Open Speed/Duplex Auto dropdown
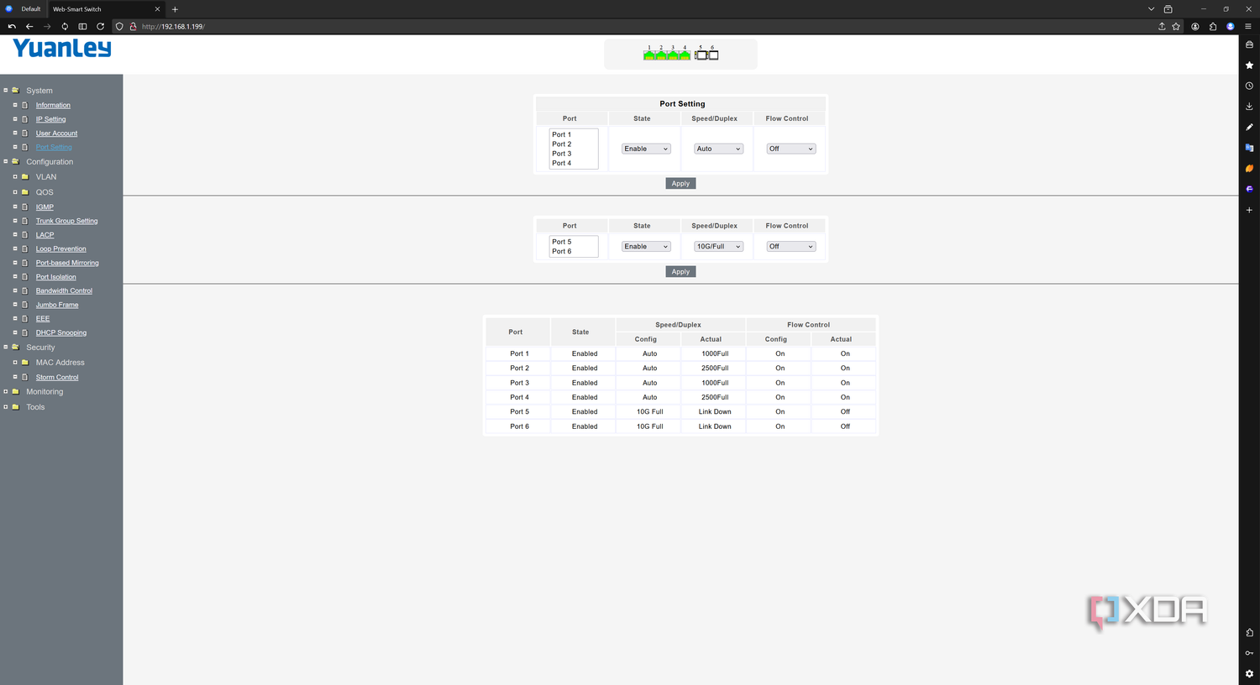Image resolution: width=1260 pixels, height=685 pixels. coord(718,149)
